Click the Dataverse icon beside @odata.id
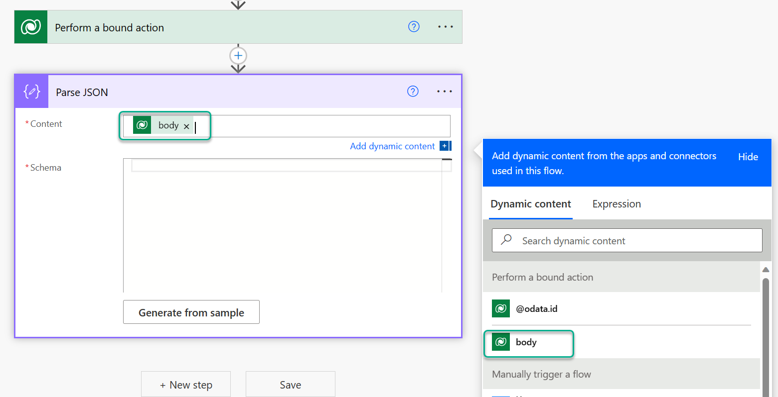 [501, 308]
